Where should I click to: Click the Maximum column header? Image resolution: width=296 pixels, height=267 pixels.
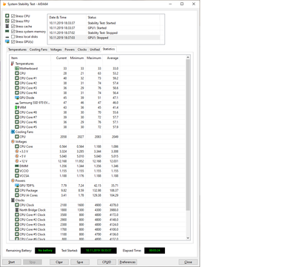(94, 58)
